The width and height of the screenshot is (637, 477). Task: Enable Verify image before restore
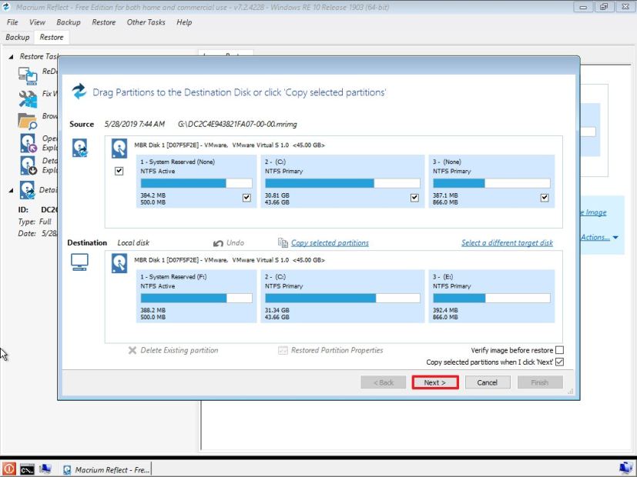pyautogui.click(x=559, y=349)
